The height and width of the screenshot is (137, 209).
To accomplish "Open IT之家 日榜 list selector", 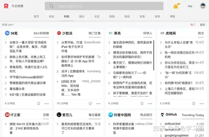I will [x=46, y=115].
